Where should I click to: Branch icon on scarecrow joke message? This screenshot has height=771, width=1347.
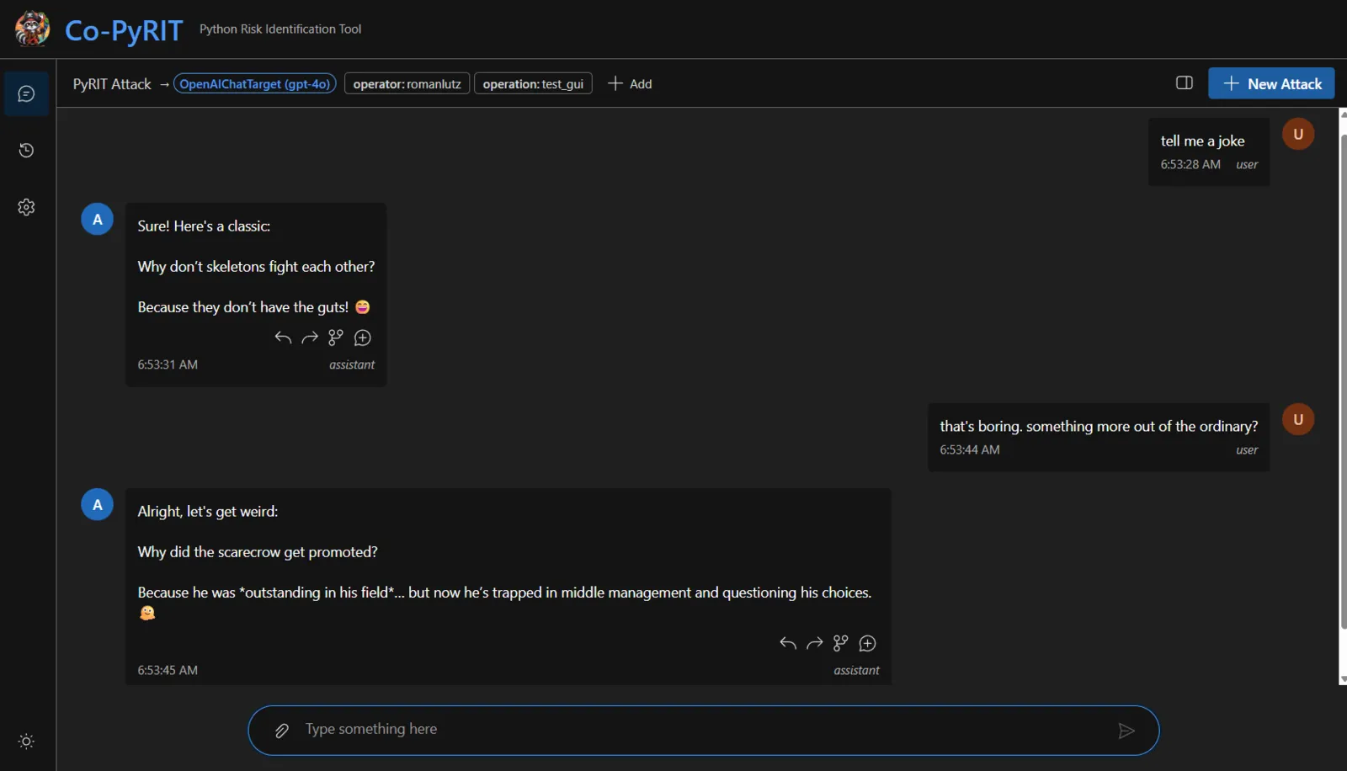point(840,644)
